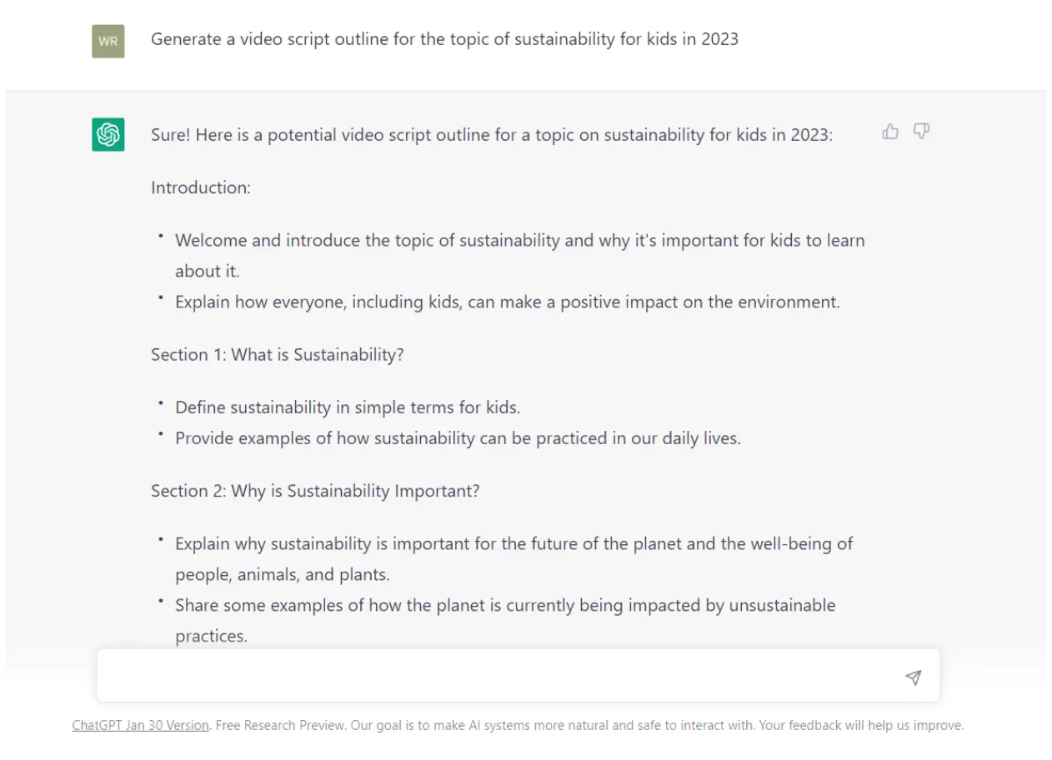Click the thumbs up feedback icon
1052x760 pixels.
coord(890,132)
